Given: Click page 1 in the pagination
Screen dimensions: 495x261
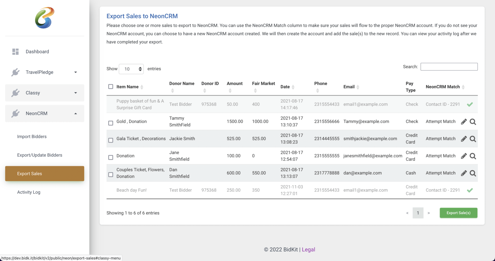Looking at the screenshot, I should coord(418,213).
